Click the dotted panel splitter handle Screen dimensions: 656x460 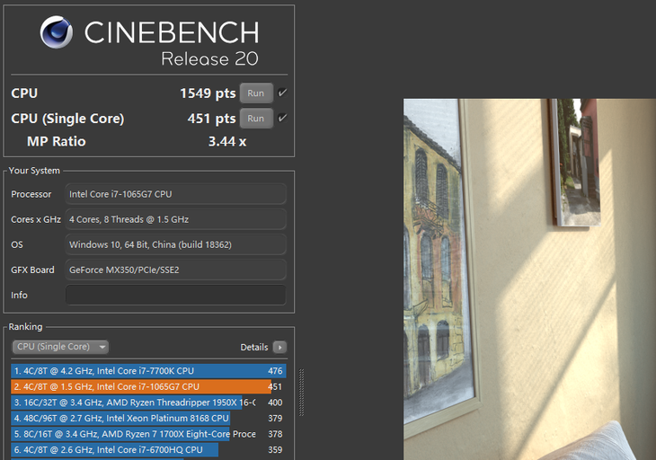(301, 392)
